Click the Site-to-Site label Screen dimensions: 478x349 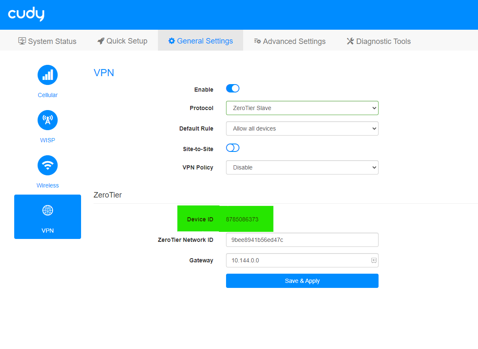(198, 149)
